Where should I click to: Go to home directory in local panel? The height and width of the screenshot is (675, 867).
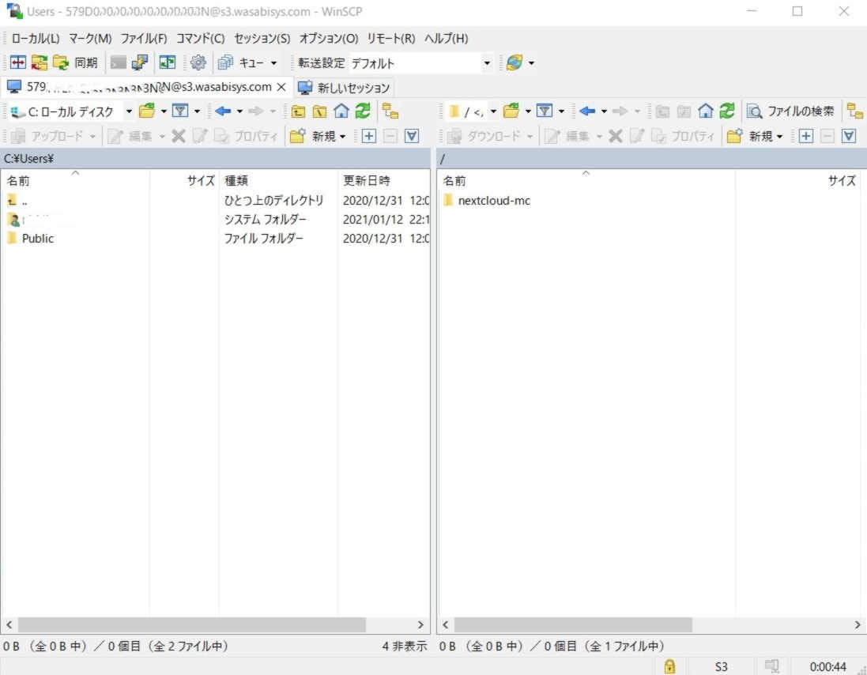[341, 111]
